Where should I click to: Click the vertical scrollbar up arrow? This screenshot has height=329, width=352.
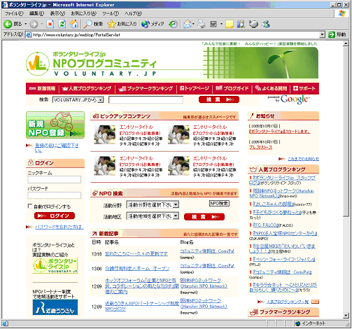pyautogui.click(x=346, y=44)
